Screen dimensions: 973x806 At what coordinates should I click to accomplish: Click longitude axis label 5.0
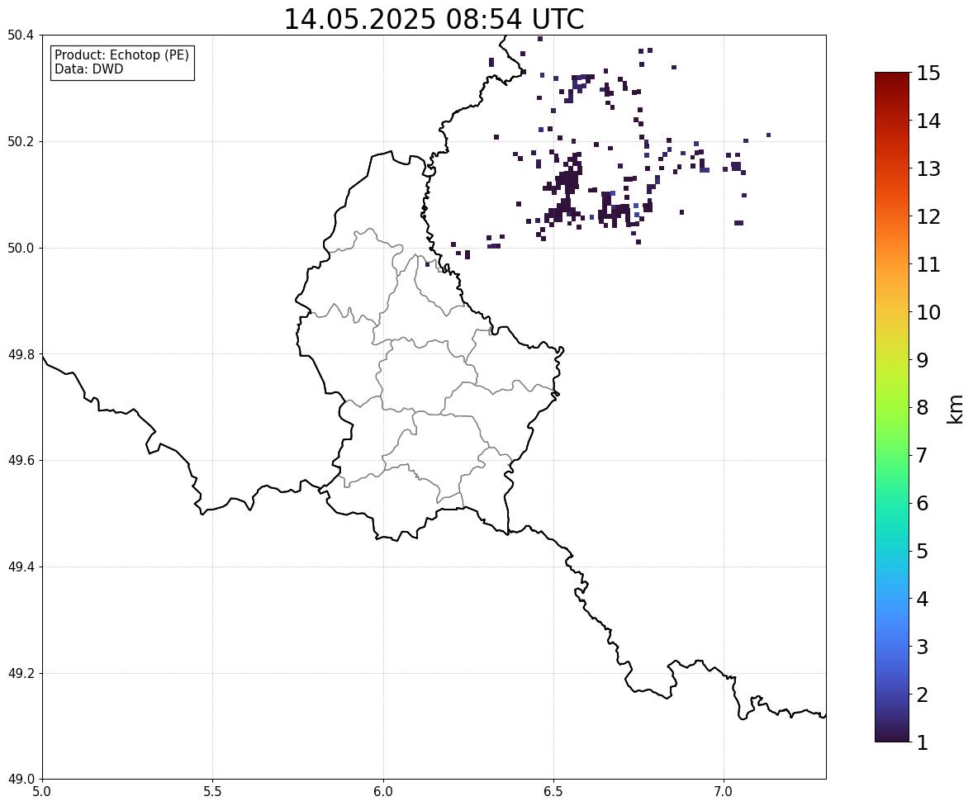42,792
